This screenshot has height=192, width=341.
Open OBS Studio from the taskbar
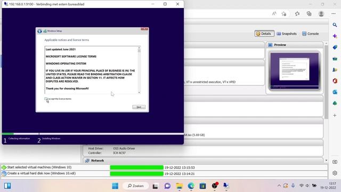pos(215,186)
